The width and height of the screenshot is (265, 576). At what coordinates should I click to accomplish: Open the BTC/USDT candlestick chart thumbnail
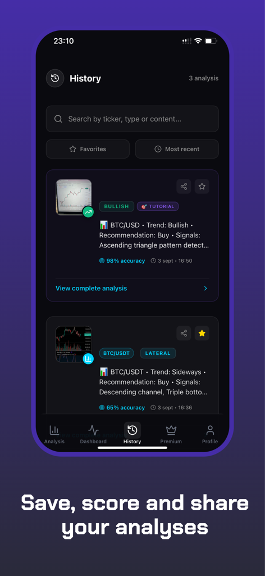click(x=74, y=344)
